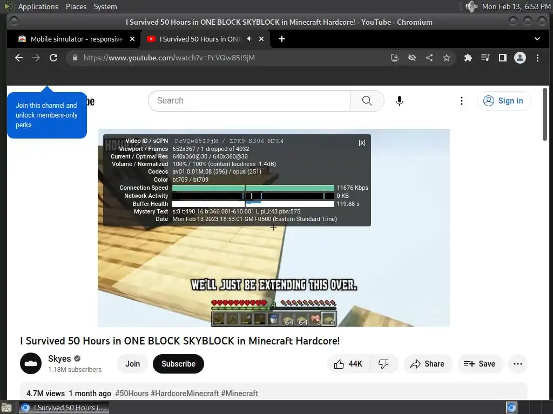This screenshot has height=414, width=553.
Task: Click the #Minecraft hashtag
Action: point(239,393)
